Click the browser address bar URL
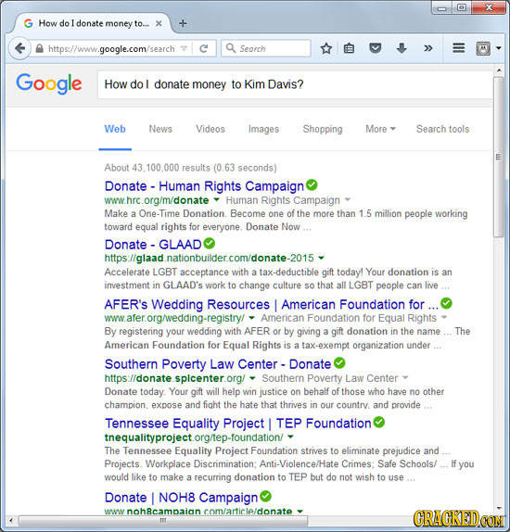Viewport: 510px width, 532px height. [111, 49]
